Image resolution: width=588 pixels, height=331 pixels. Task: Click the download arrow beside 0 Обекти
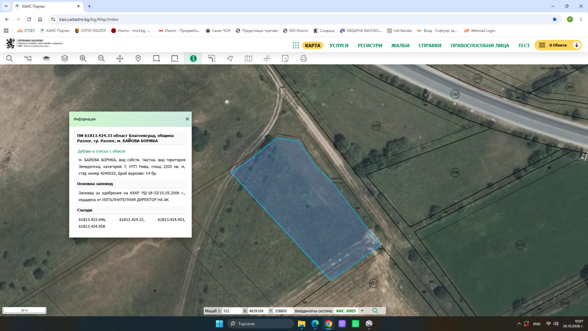[577, 45]
